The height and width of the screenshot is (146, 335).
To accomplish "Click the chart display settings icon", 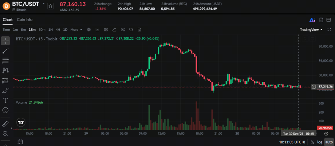I will pos(123,30).
